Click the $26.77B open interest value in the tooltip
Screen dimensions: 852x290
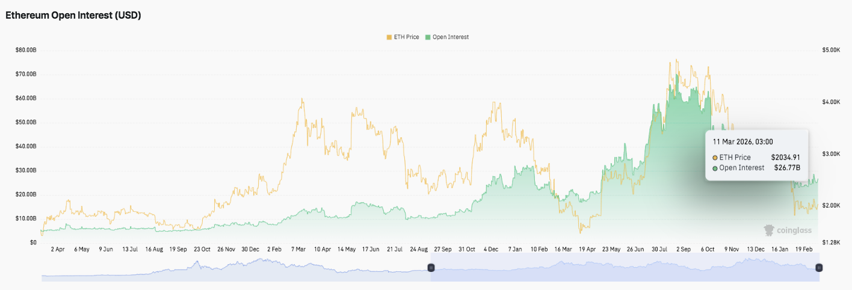788,168
